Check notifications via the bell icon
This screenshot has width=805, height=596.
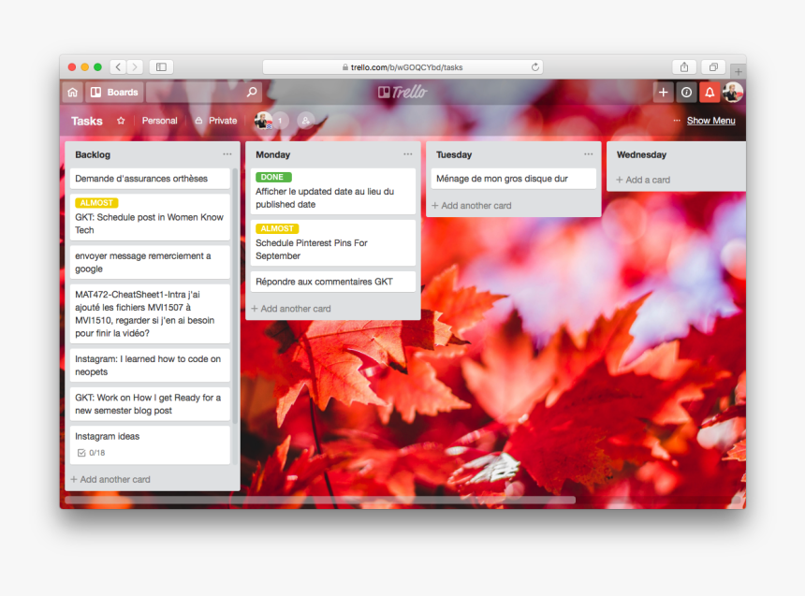click(x=710, y=92)
